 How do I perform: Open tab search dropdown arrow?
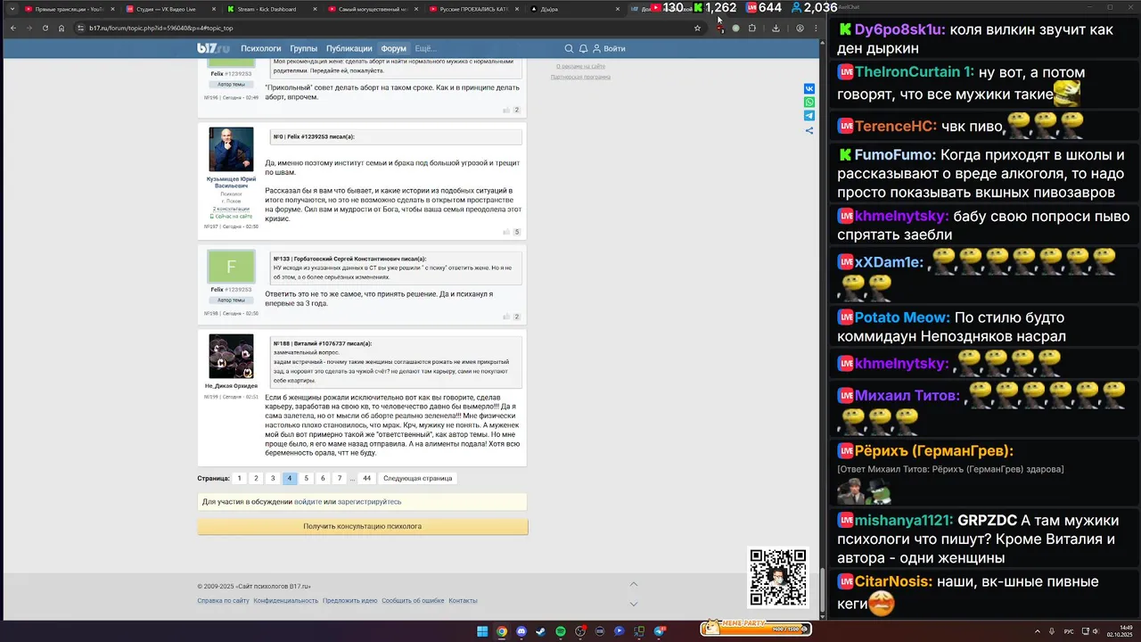pos(12,9)
